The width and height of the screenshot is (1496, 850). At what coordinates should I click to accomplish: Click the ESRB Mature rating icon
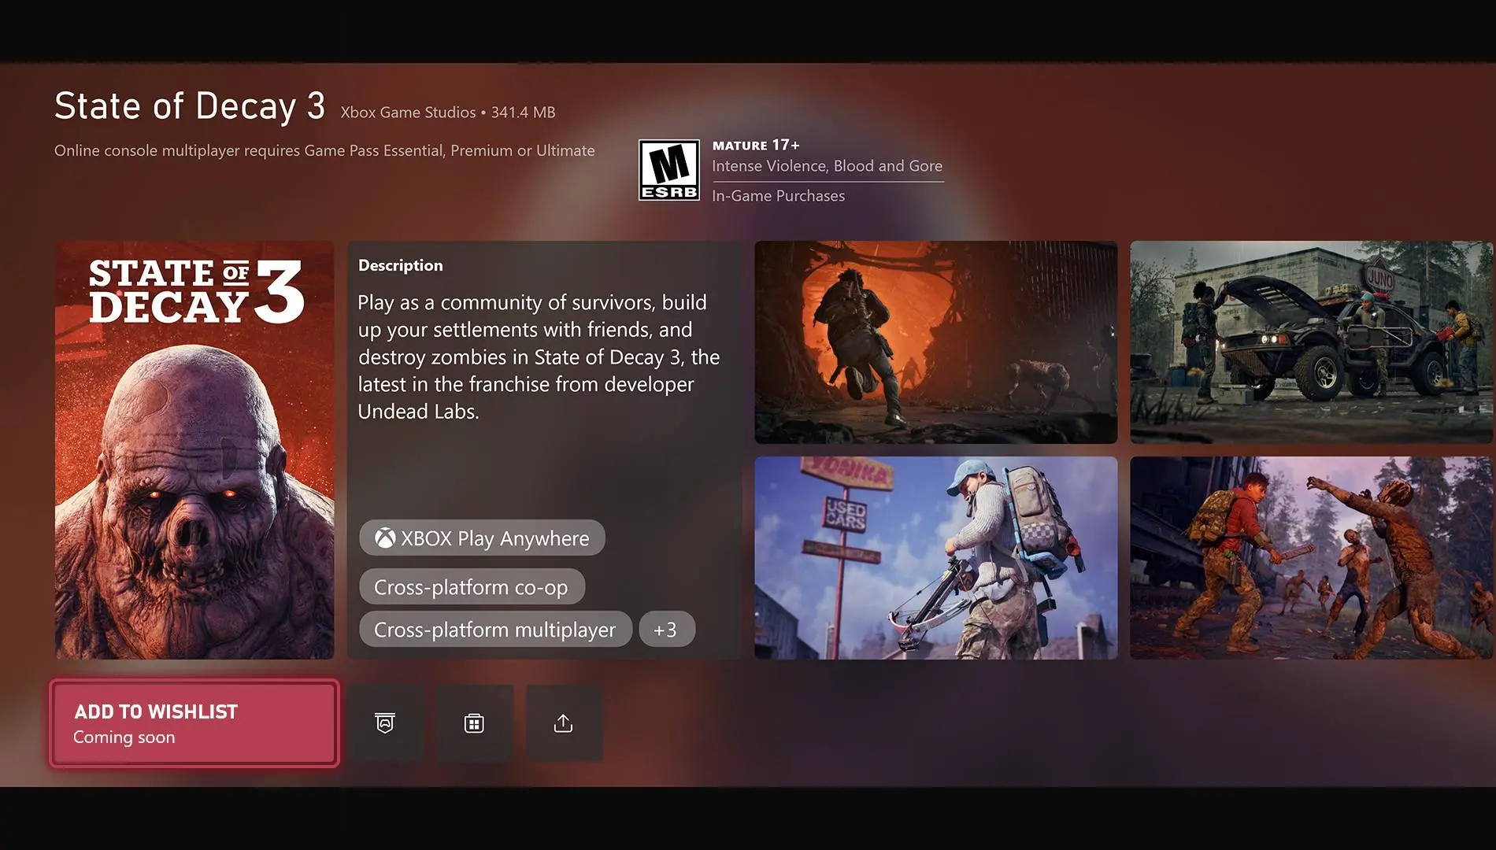pyautogui.click(x=669, y=170)
